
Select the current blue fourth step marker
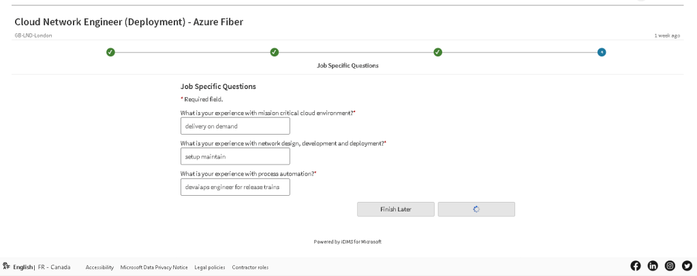[602, 52]
